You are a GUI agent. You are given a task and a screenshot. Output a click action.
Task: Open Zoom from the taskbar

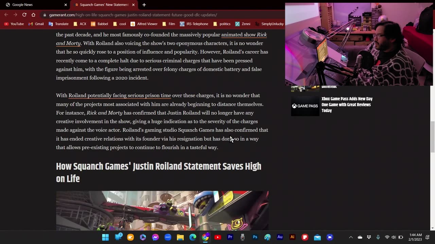pos(168,237)
